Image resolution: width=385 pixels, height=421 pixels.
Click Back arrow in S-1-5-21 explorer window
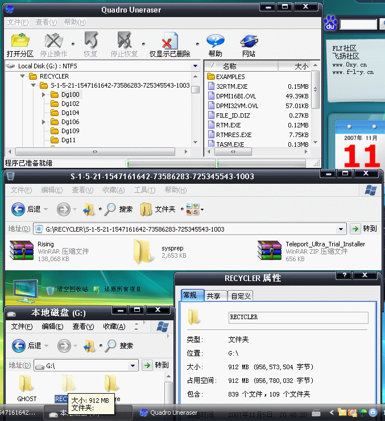[18, 209]
